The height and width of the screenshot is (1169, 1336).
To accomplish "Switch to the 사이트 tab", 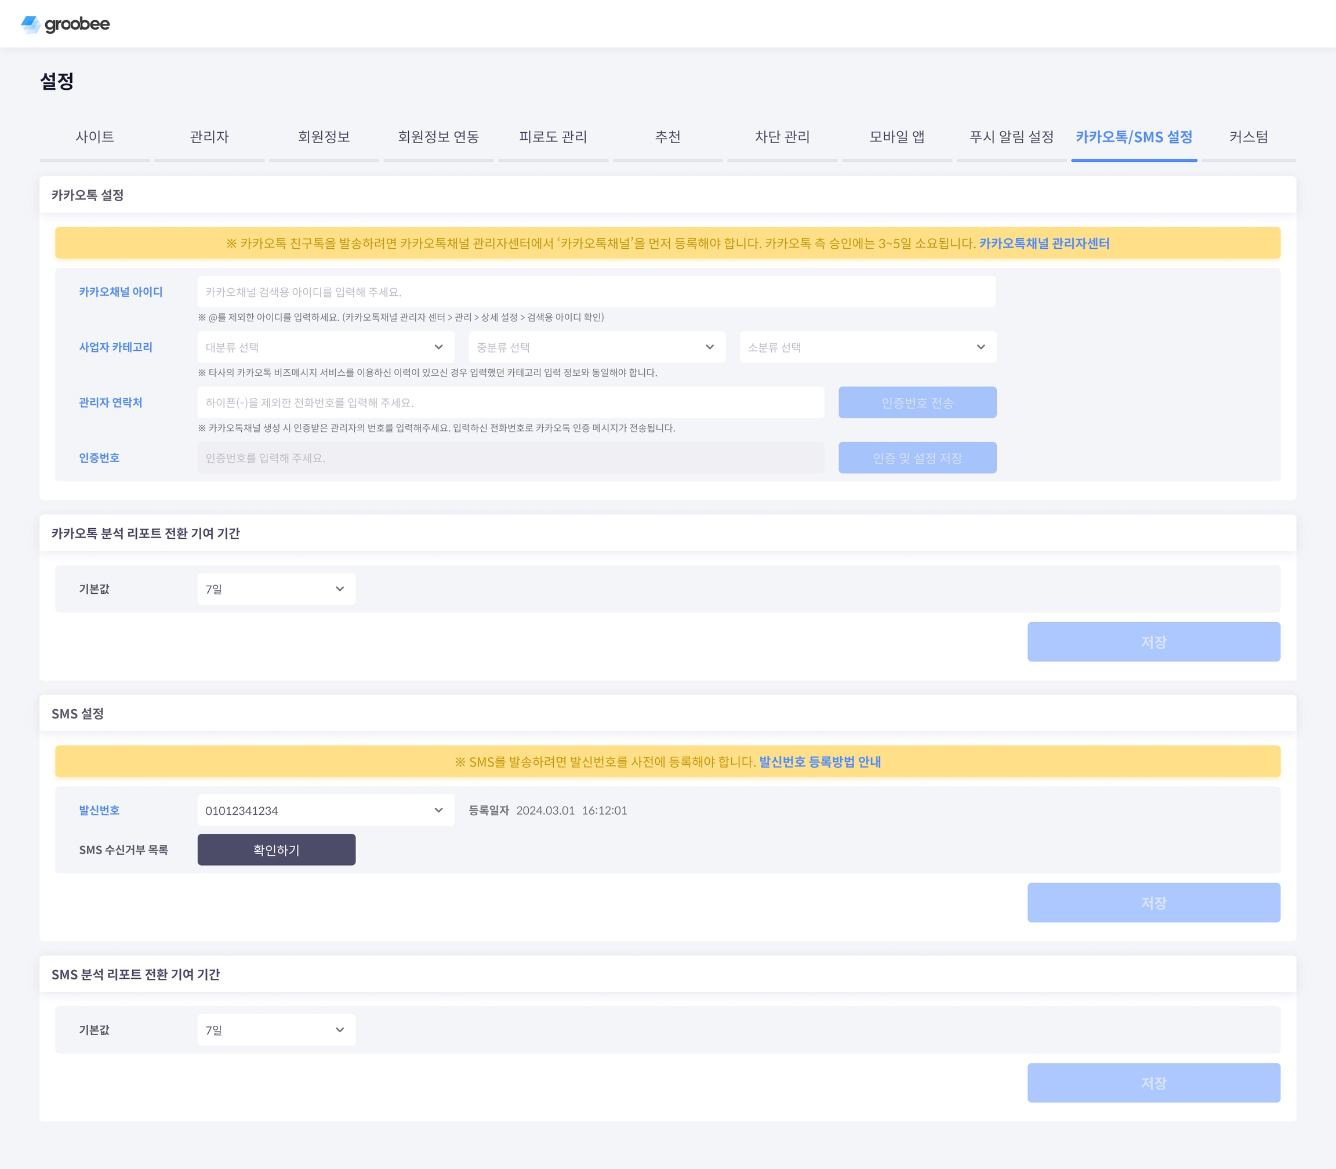I will [95, 137].
